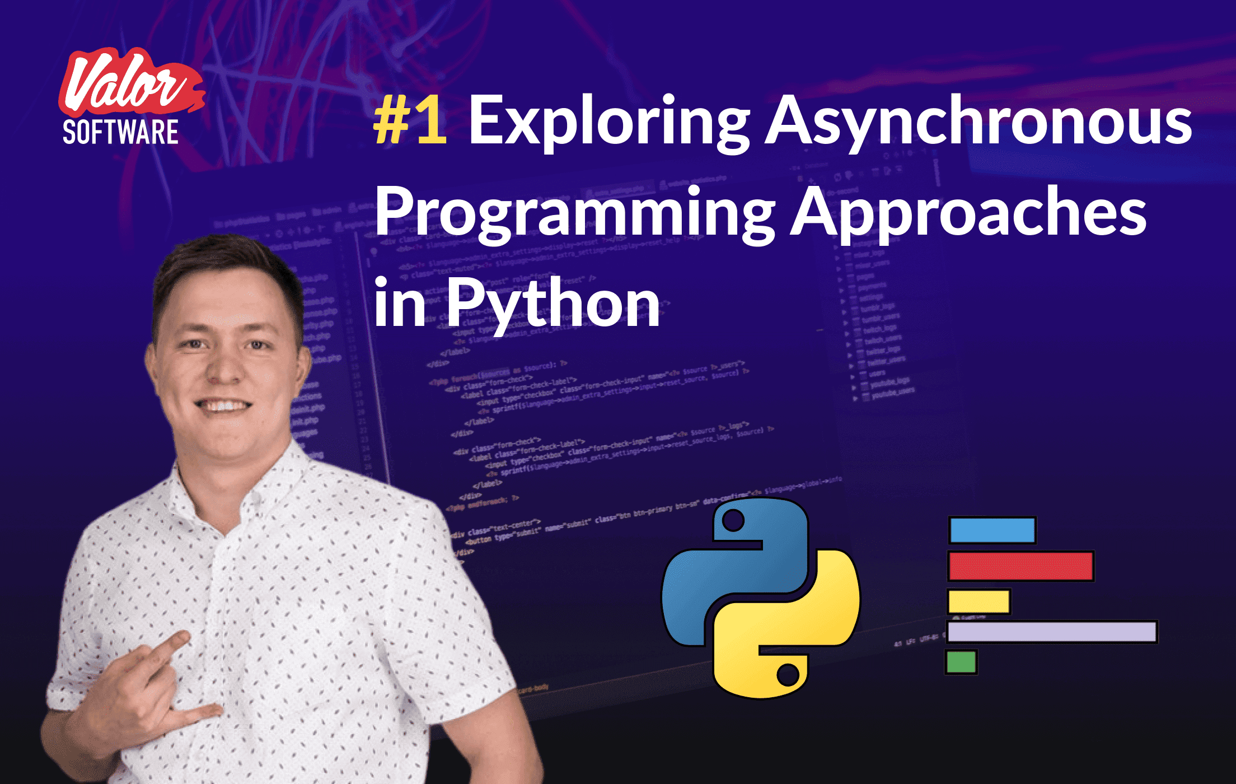Select the blue bar in chart
1236x784 pixels.
[x=992, y=530]
